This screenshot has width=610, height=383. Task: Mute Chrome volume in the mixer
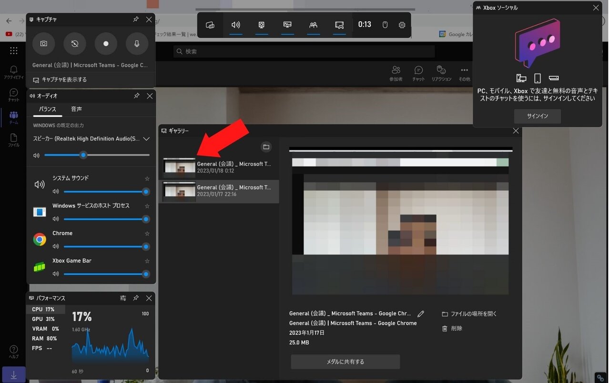(56, 247)
